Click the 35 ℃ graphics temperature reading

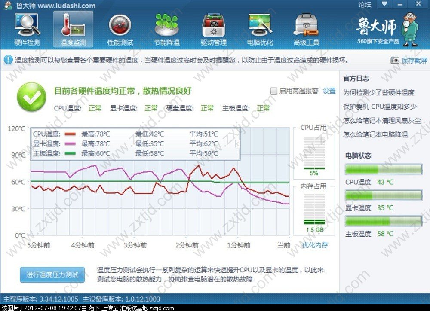(x=385, y=208)
